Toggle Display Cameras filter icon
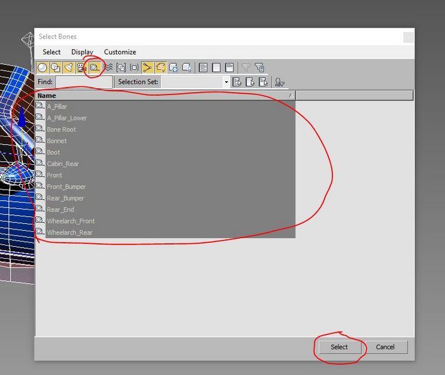 pyautogui.click(x=82, y=67)
